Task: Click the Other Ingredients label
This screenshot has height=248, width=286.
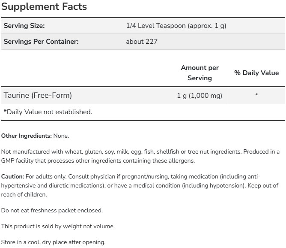Action: pos(27,136)
